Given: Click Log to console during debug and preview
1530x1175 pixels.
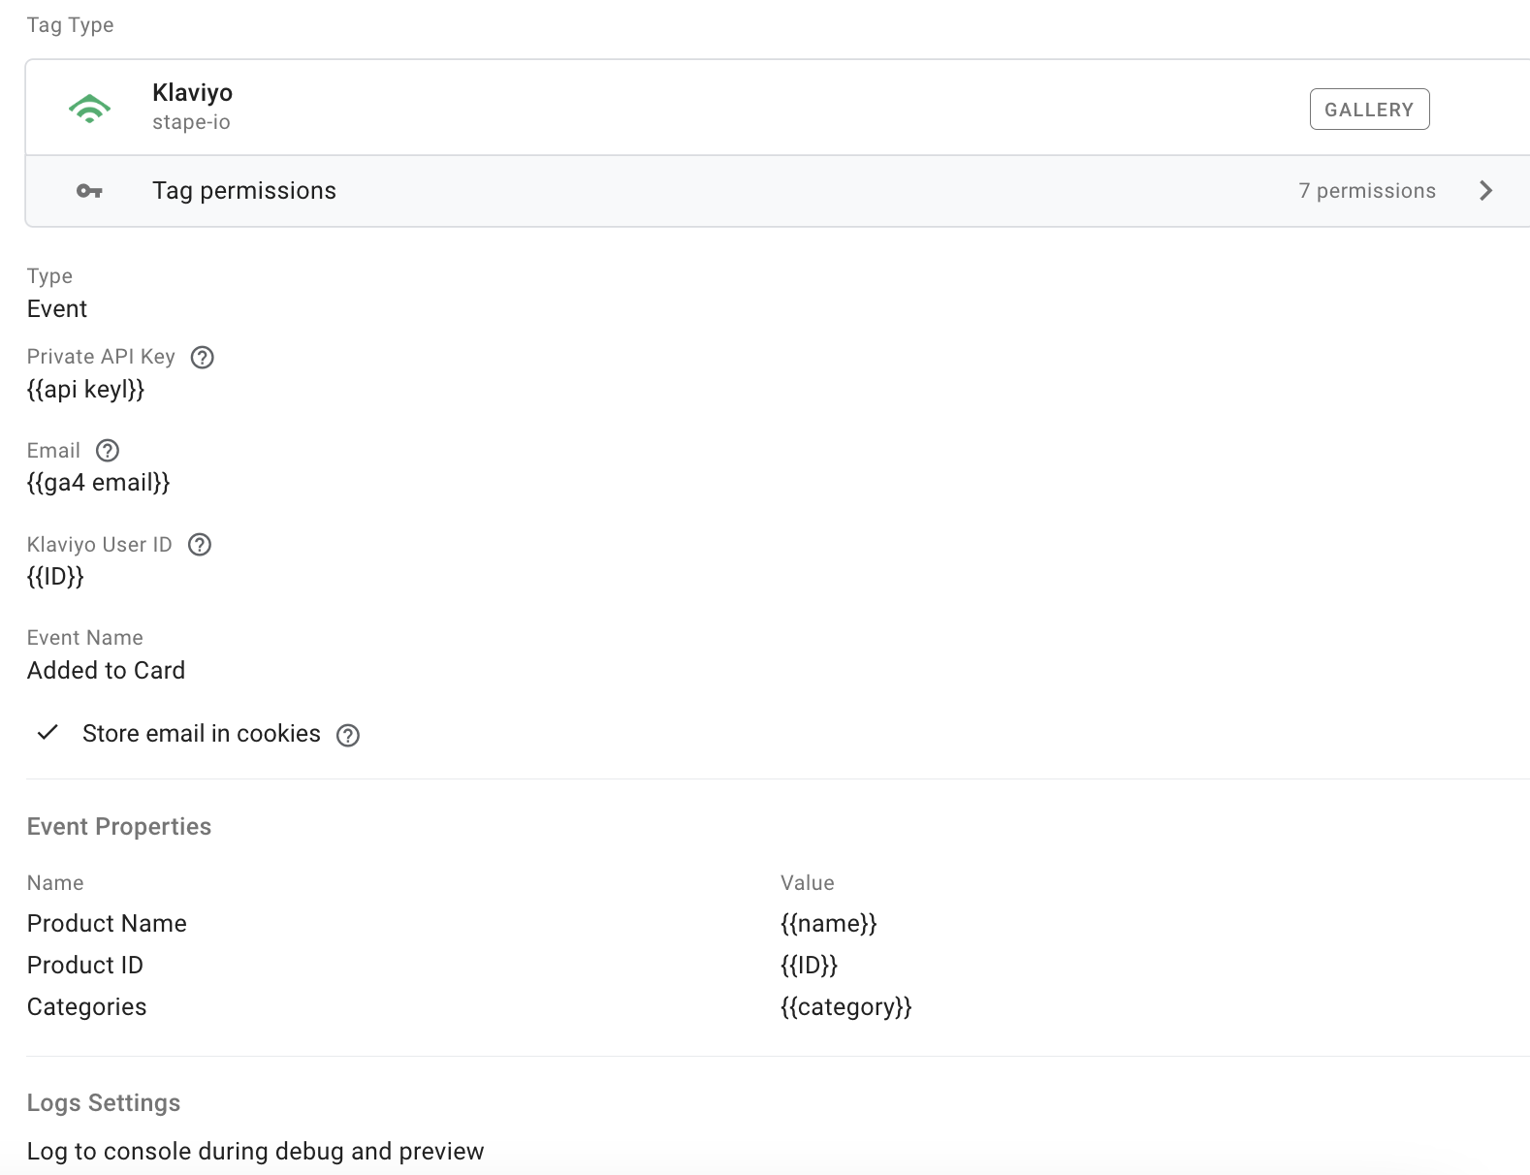Looking at the screenshot, I should tap(255, 1152).
